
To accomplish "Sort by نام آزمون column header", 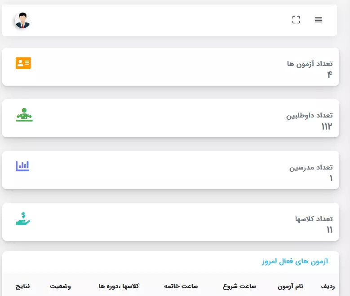I will tap(290, 286).
